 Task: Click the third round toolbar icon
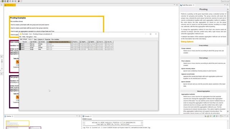(15, 1)
